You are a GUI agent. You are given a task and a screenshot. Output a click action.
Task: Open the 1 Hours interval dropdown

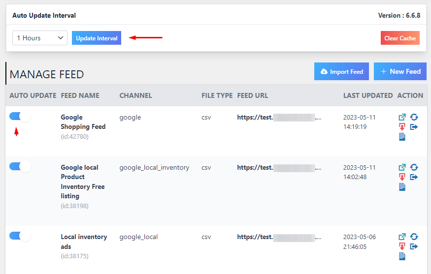click(x=40, y=38)
